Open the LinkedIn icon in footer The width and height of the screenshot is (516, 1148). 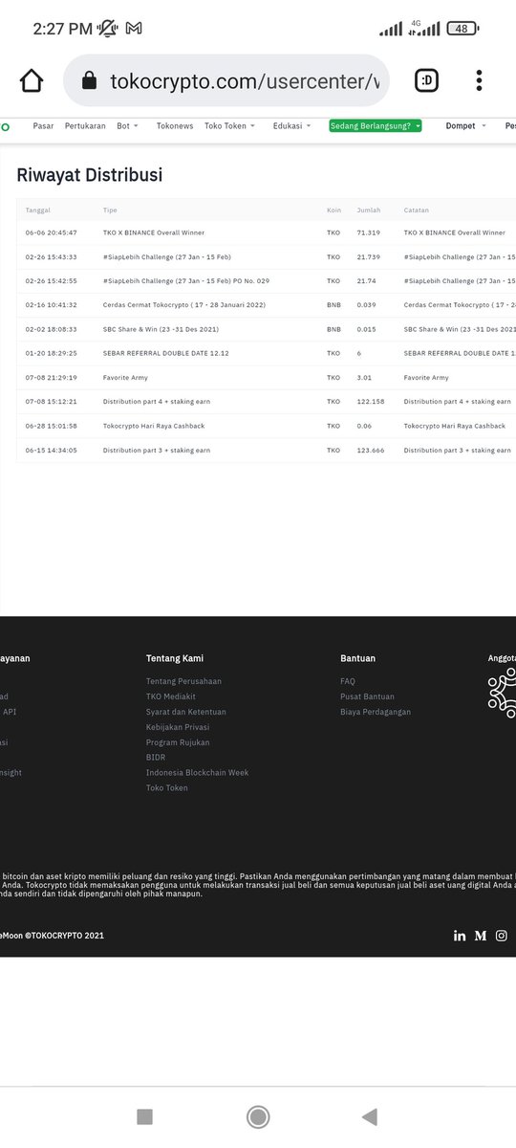click(x=460, y=936)
